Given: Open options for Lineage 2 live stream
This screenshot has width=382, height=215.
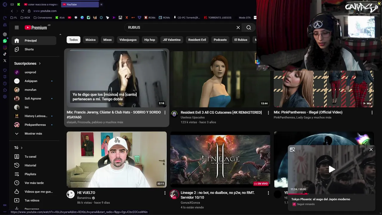Looking at the screenshot, I should pyautogui.click(x=268, y=193).
